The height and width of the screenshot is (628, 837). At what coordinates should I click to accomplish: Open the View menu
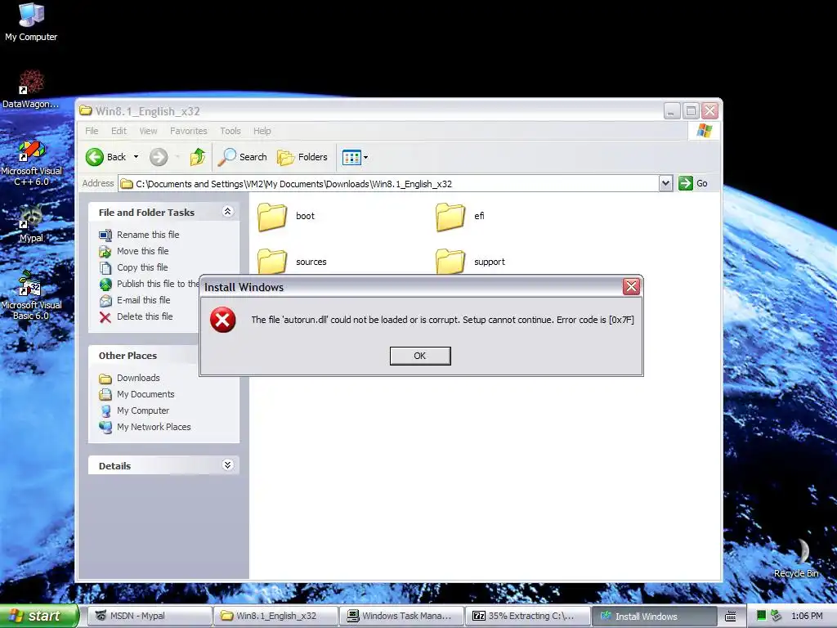[x=148, y=131]
